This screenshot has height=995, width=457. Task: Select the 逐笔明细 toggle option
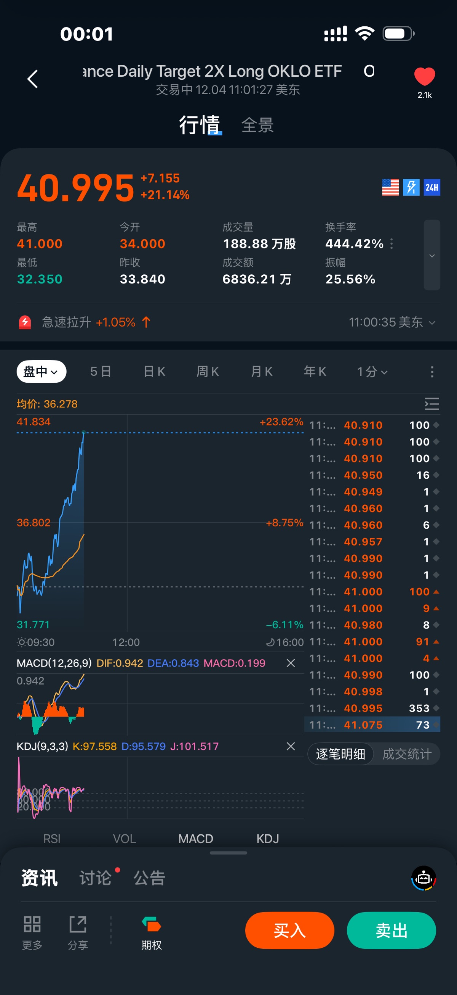click(x=340, y=754)
